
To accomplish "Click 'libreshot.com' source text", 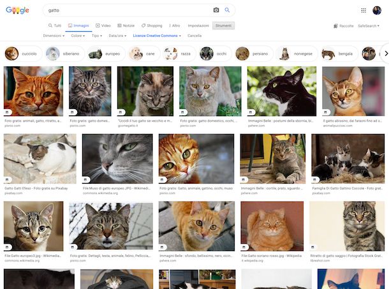I will (320, 261).
